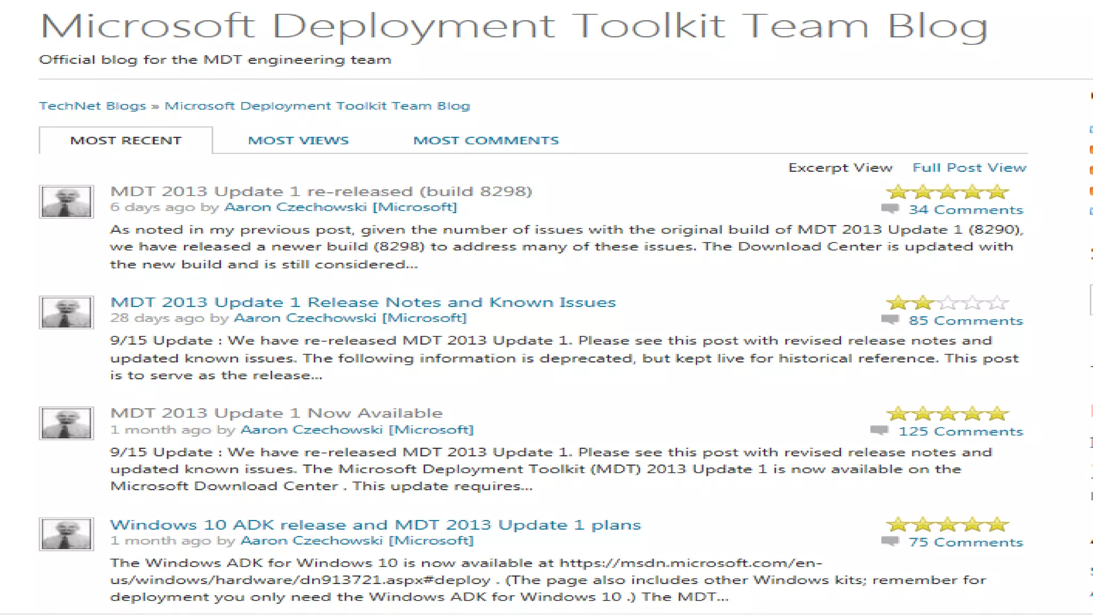View 34 Comments on re-released post

[x=966, y=210]
